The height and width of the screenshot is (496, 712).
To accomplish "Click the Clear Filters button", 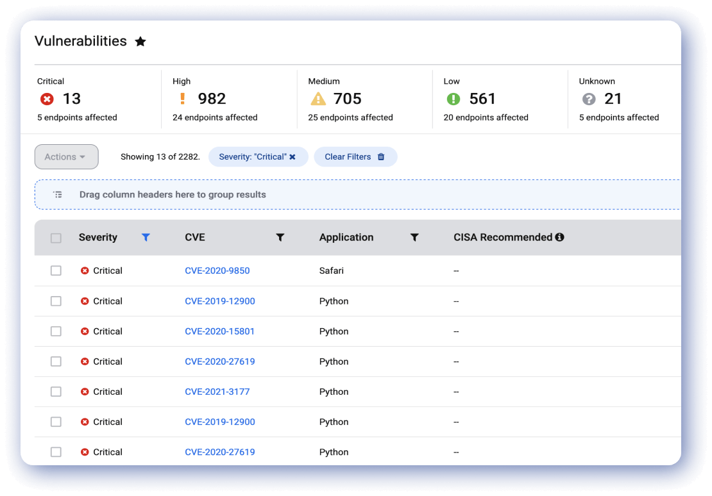I will (x=355, y=157).
